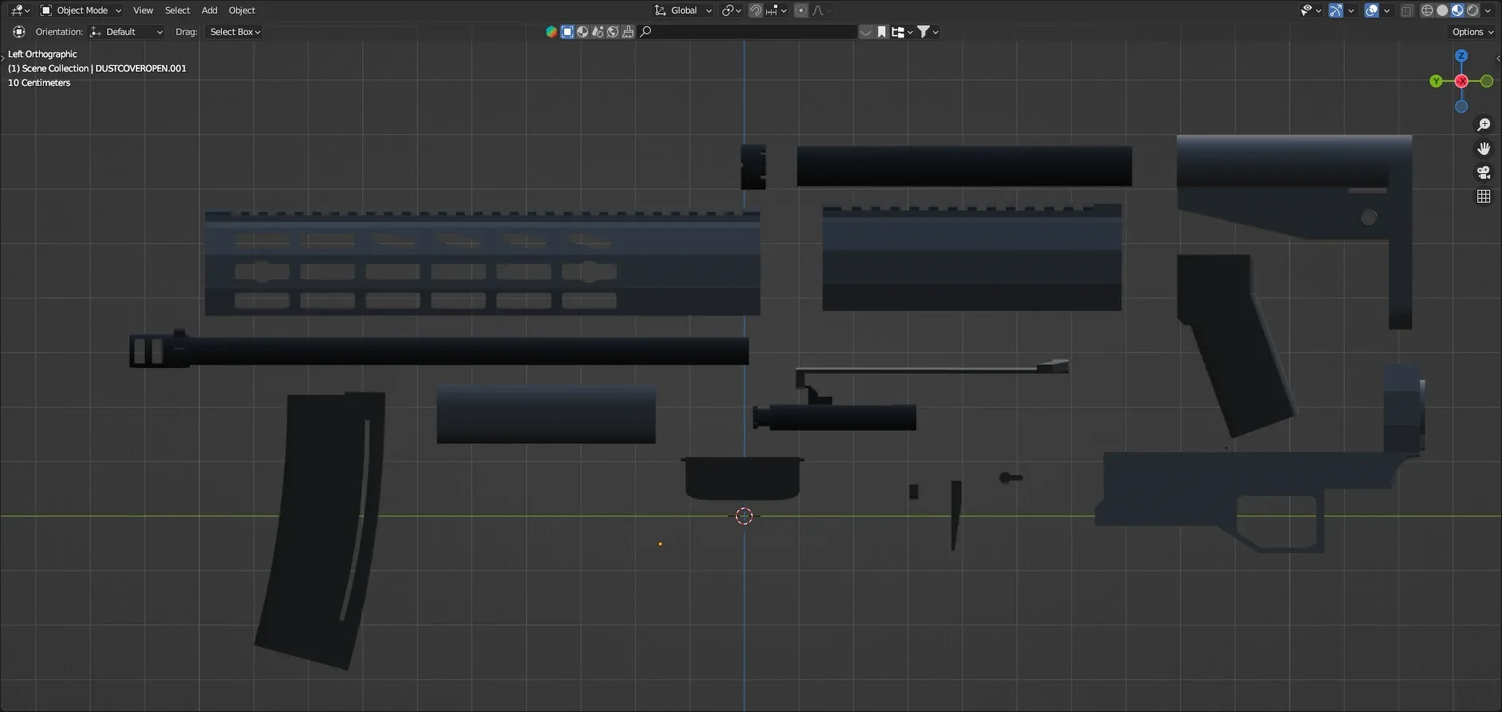Click the material sphere filter icon

click(x=583, y=32)
